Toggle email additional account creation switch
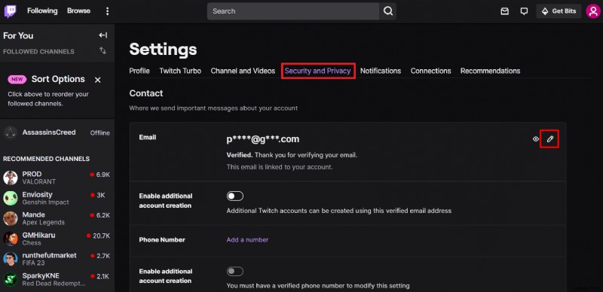 coord(235,196)
